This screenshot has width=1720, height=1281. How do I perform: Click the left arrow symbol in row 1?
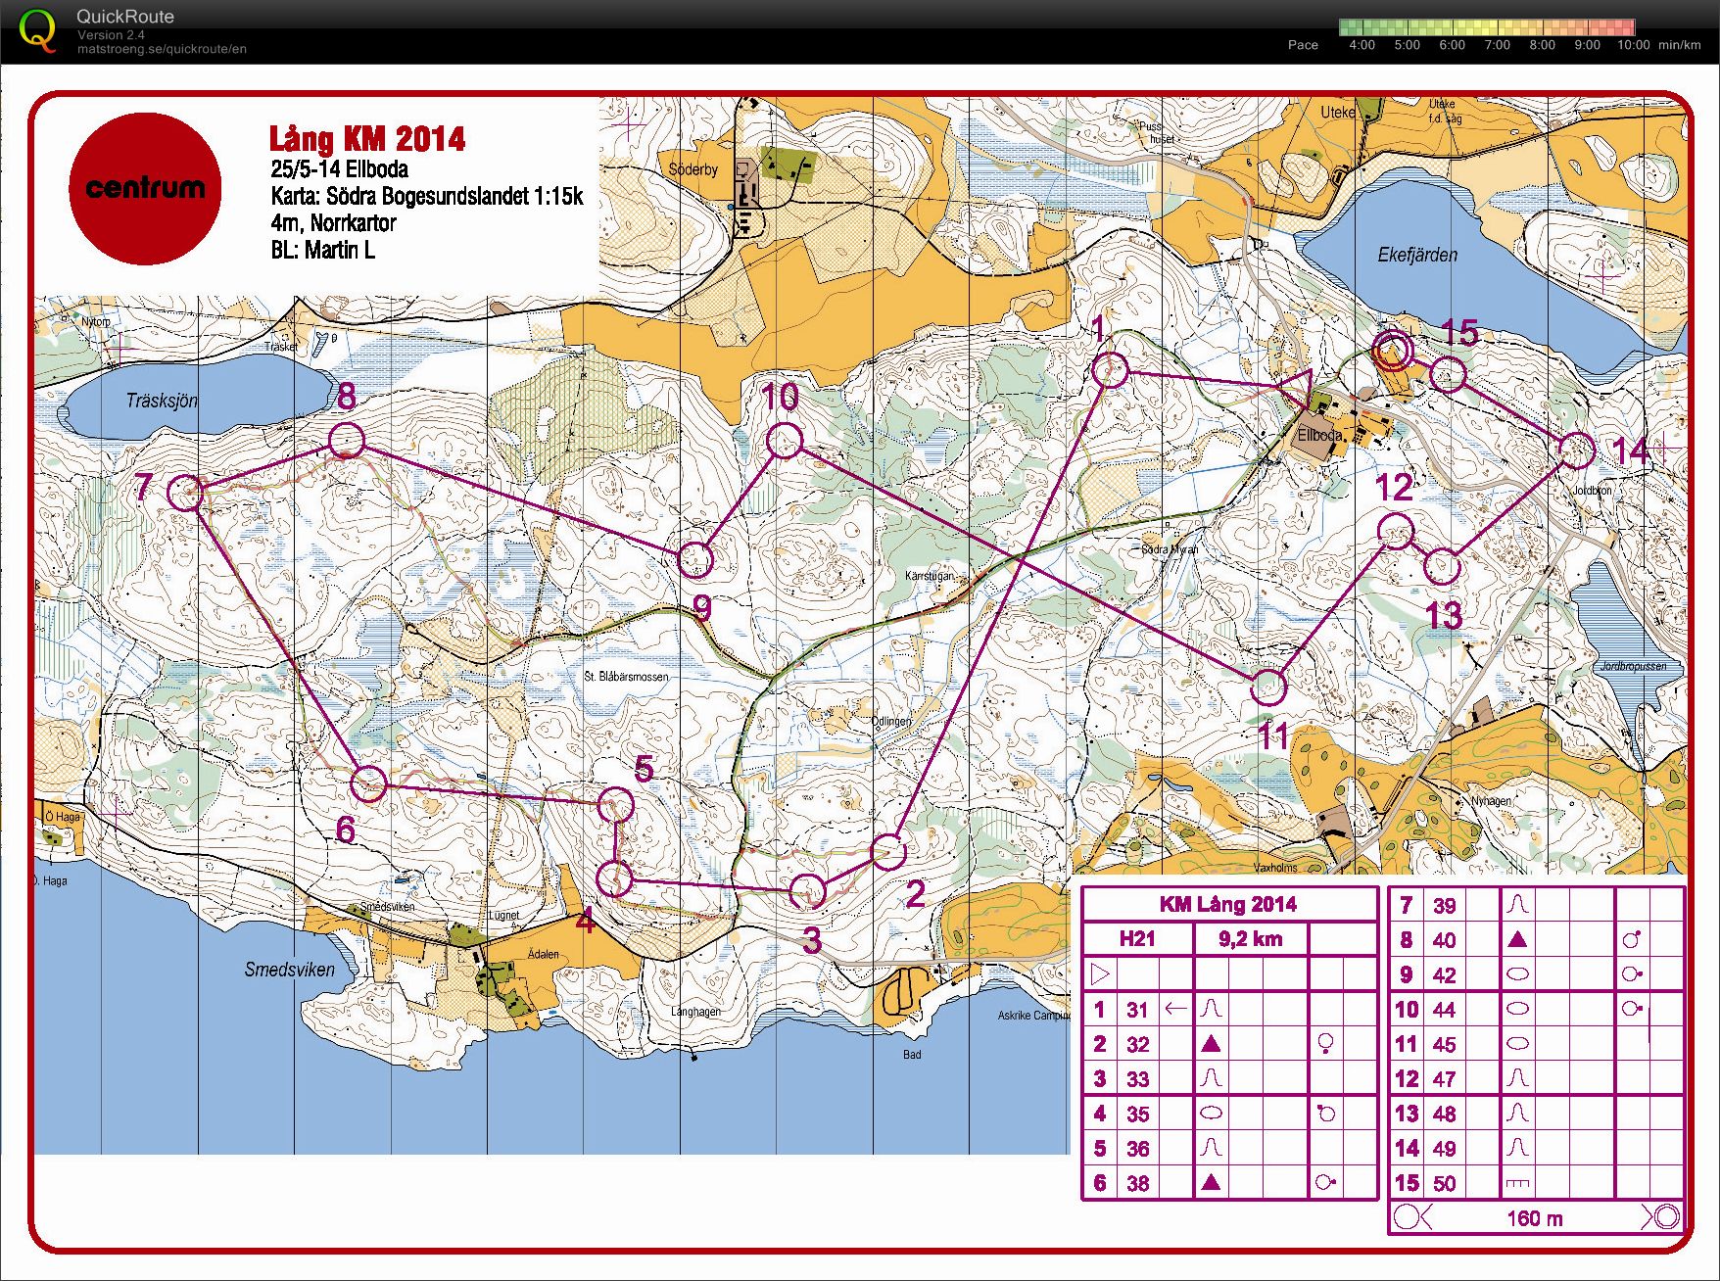(x=1175, y=1009)
